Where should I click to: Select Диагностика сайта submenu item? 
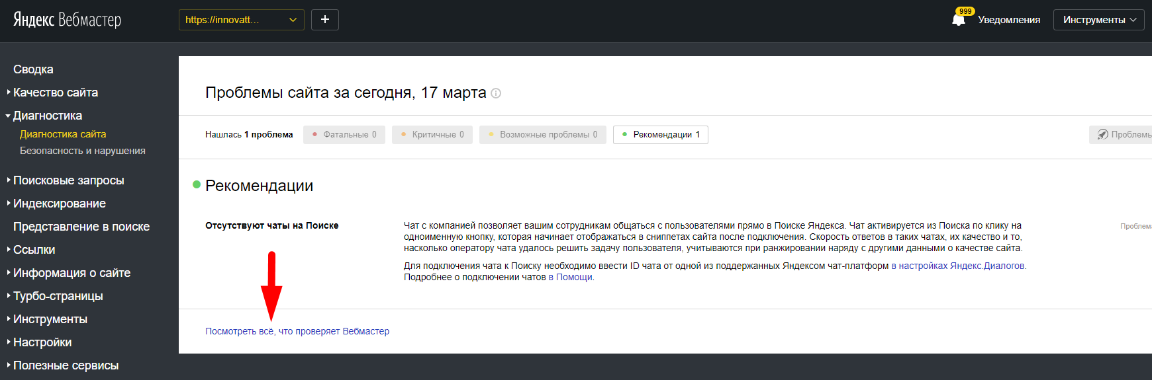63,134
